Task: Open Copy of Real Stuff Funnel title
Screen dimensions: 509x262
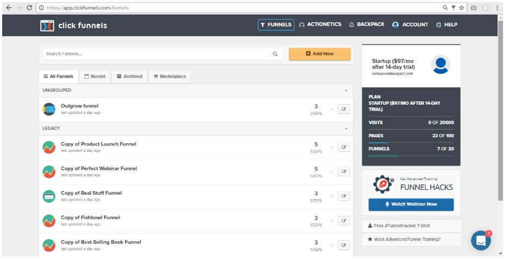Action: point(91,193)
